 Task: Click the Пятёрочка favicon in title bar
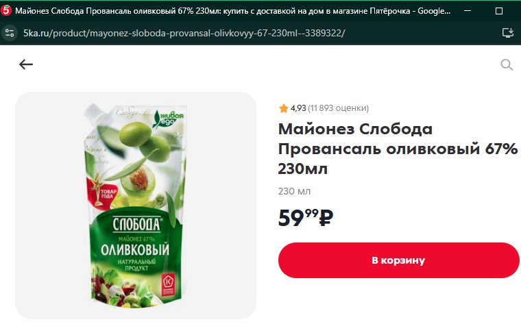pyautogui.click(x=6, y=11)
